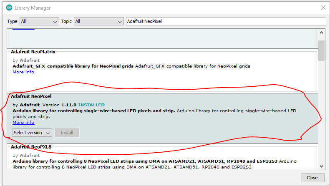This screenshot has height=186, width=330.
Task: Expand the Select version dropdown
Action: pos(32,133)
